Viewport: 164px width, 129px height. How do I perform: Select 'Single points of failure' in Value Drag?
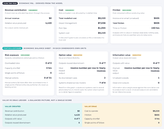(94, 123)
